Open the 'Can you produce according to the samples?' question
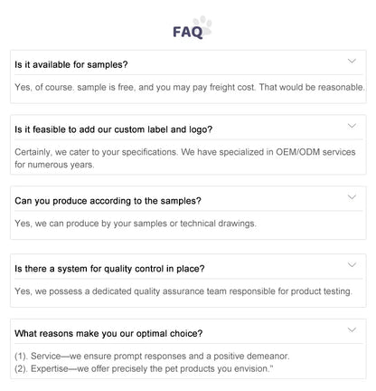376x391 pixels. point(108,201)
